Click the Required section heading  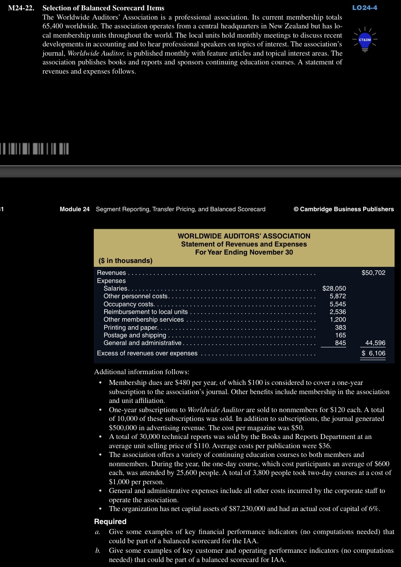[x=110, y=521]
